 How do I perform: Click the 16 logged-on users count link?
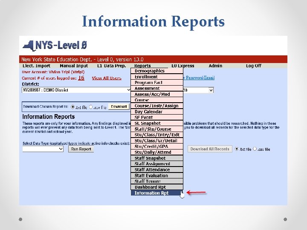point(81,78)
